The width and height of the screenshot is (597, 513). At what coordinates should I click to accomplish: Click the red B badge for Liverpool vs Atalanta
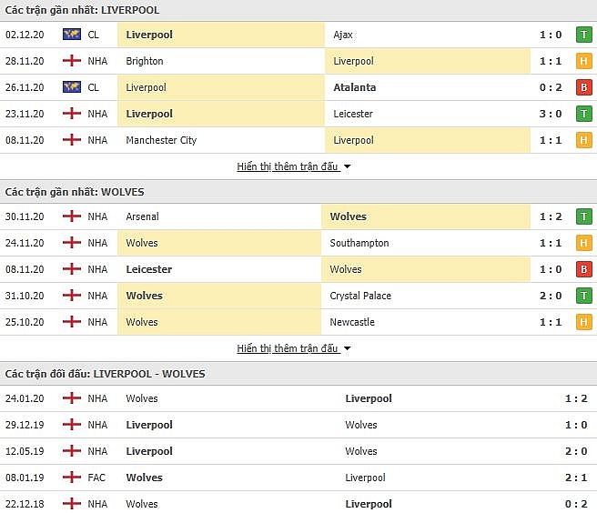pyautogui.click(x=583, y=87)
